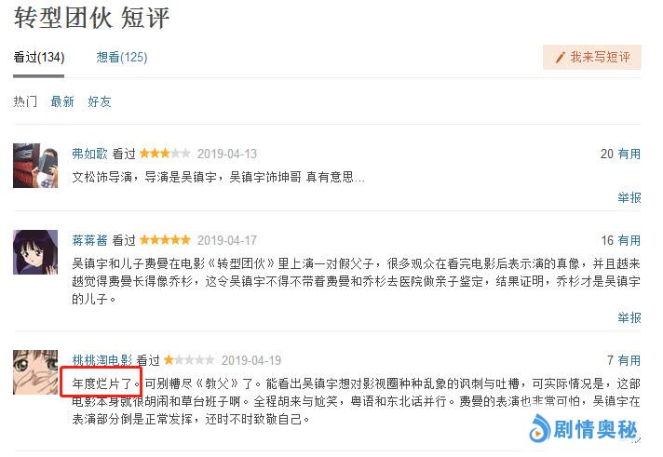Open 弗如歌's avatar thumbnail
Screen dimensions: 663x457
point(35,166)
